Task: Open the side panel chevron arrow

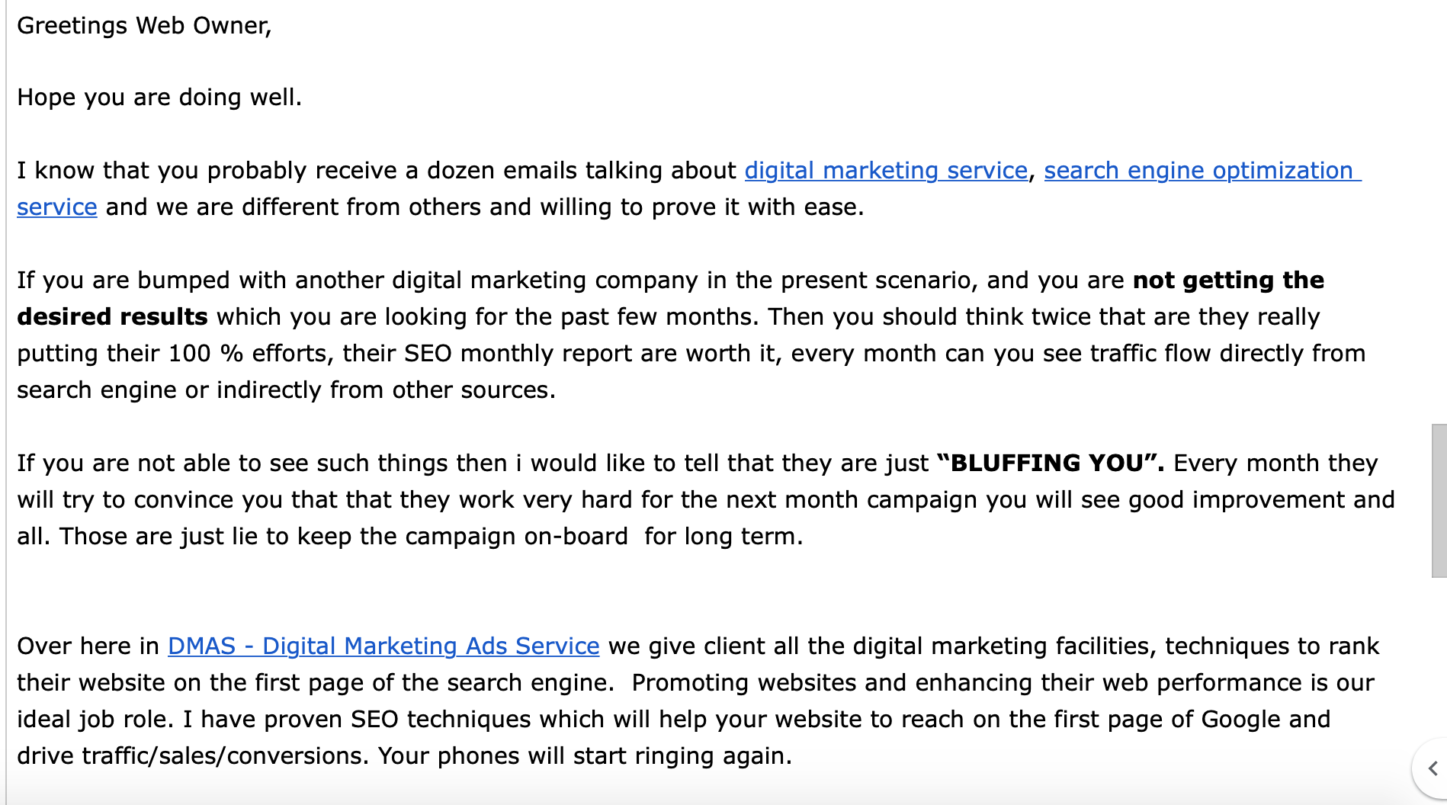Action: point(1433,768)
